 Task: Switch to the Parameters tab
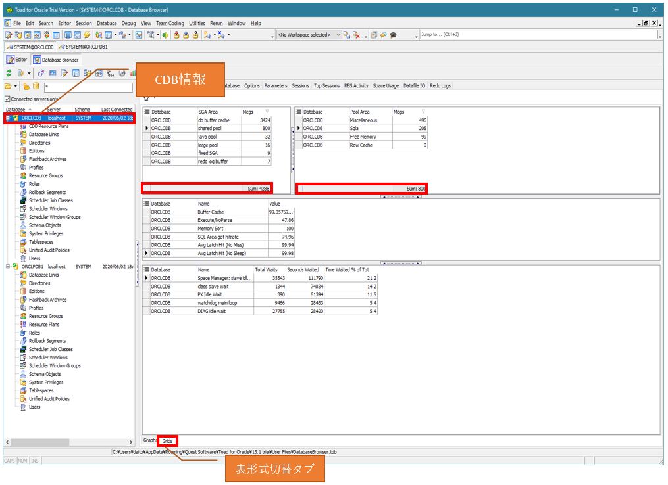click(276, 86)
